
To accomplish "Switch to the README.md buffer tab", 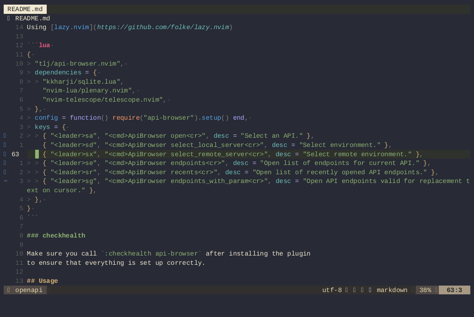I will tap(25, 9).
